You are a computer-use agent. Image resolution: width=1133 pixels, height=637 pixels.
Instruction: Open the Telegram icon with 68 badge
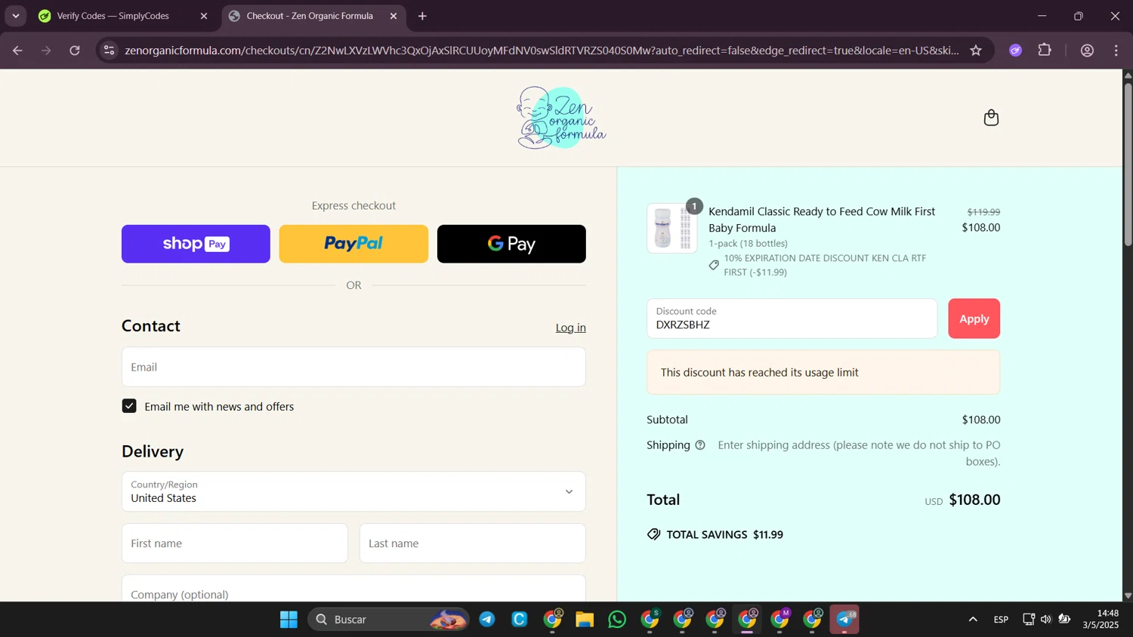pyautogui.click(x=844, y=620)
